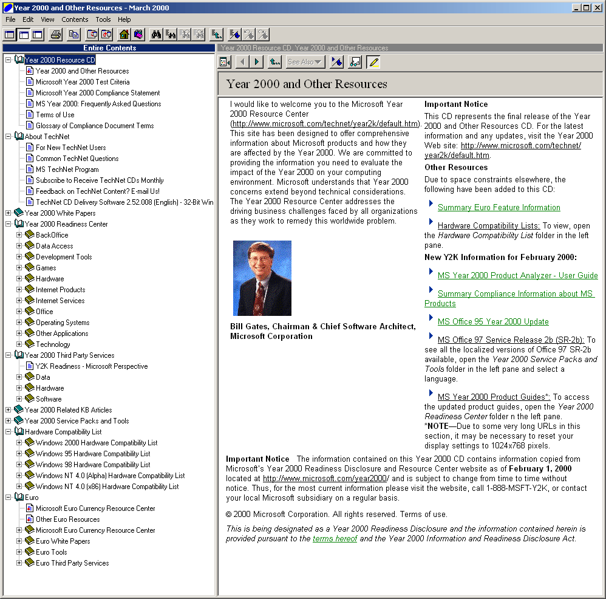
Task: Click the home house icon in the toolbar
Action: point(124,35)
